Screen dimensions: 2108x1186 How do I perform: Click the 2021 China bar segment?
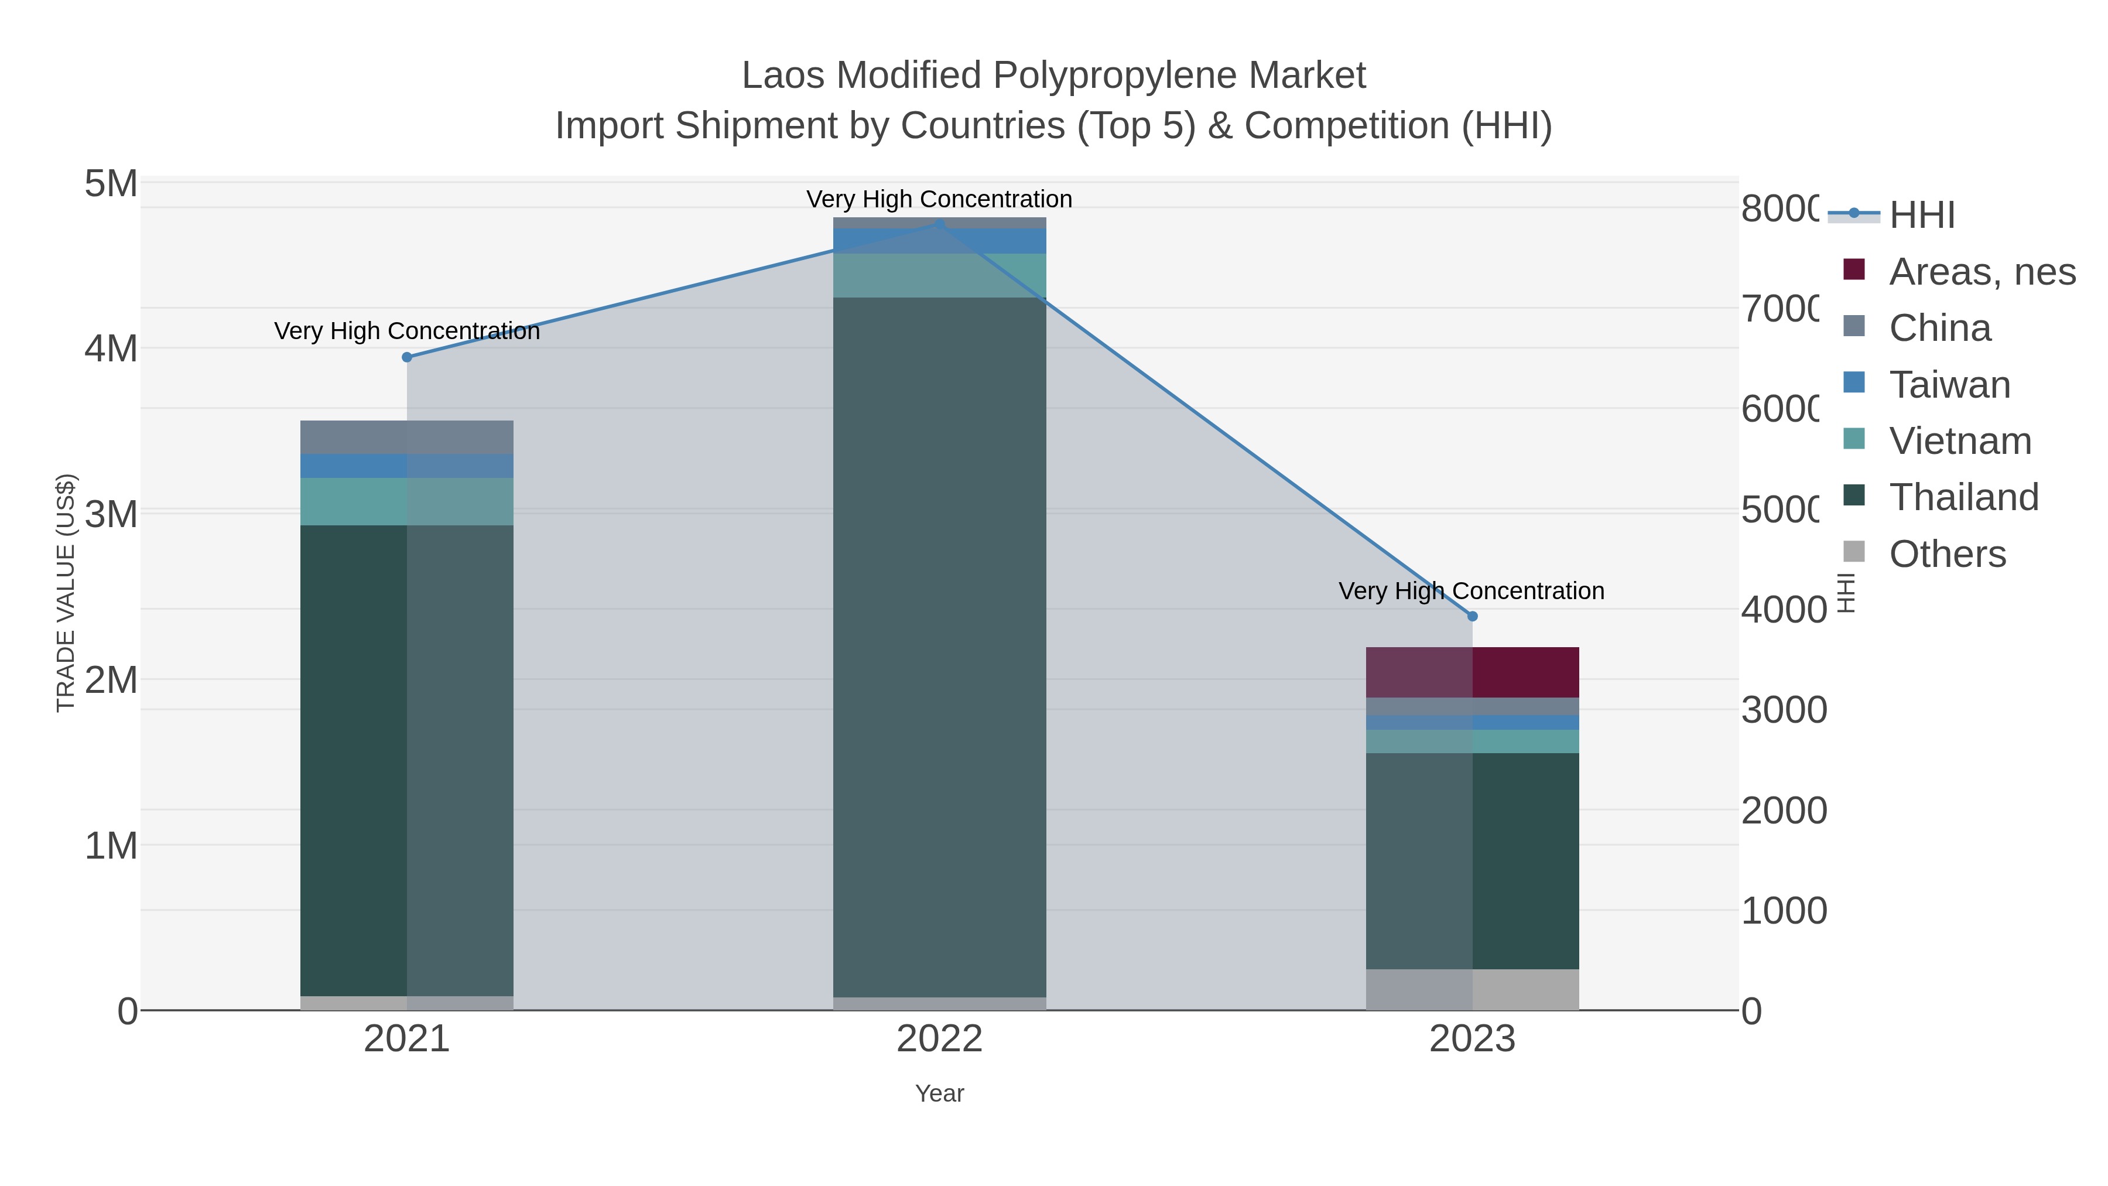pyautogui.click(x=407, y=438)
